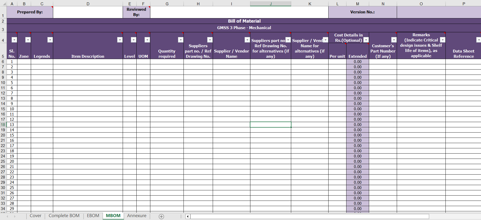Open the UOM column filter dropdown

[147, 40]
